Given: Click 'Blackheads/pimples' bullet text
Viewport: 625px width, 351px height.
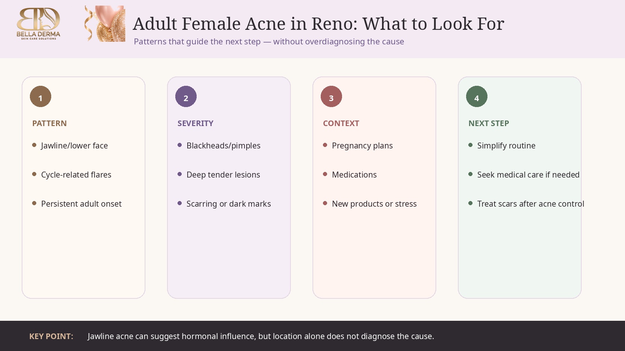Looking at the screenshot, I should point(224,145).
